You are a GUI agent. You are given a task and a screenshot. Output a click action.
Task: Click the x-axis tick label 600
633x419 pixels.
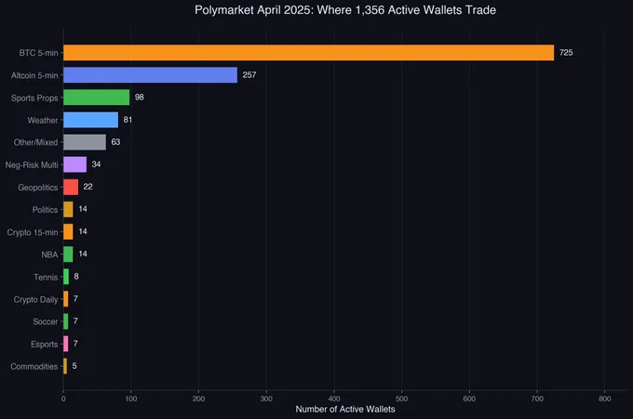tap(469, 399)
